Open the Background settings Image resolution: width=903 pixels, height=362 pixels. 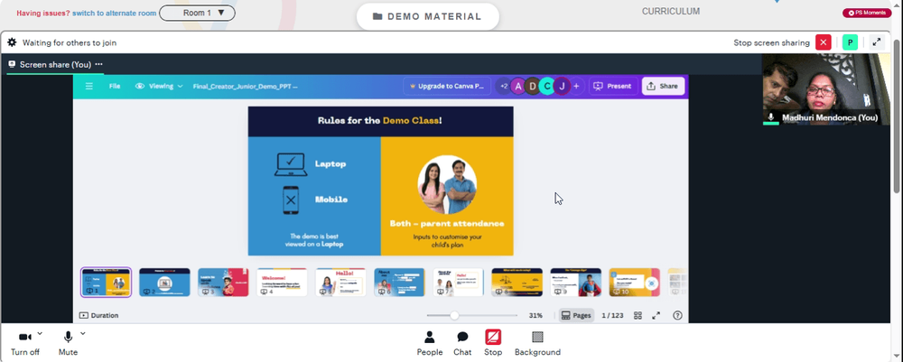(537, 343)
